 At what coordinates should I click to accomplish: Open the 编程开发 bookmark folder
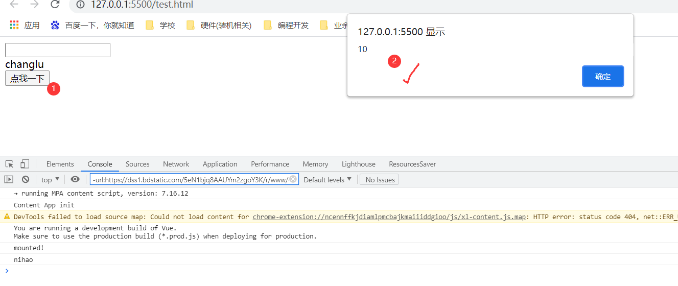(286, 25)
